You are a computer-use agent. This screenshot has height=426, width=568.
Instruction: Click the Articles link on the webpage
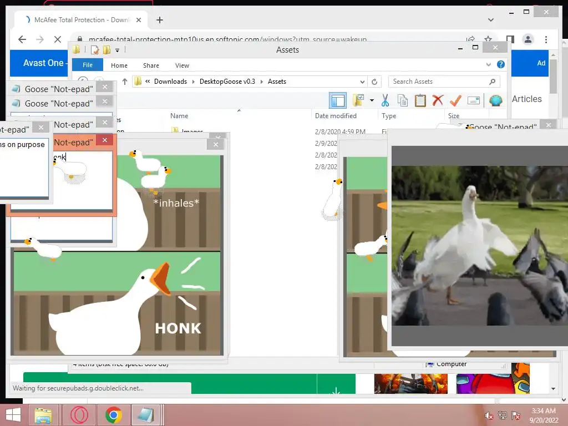tap(527, 99)
